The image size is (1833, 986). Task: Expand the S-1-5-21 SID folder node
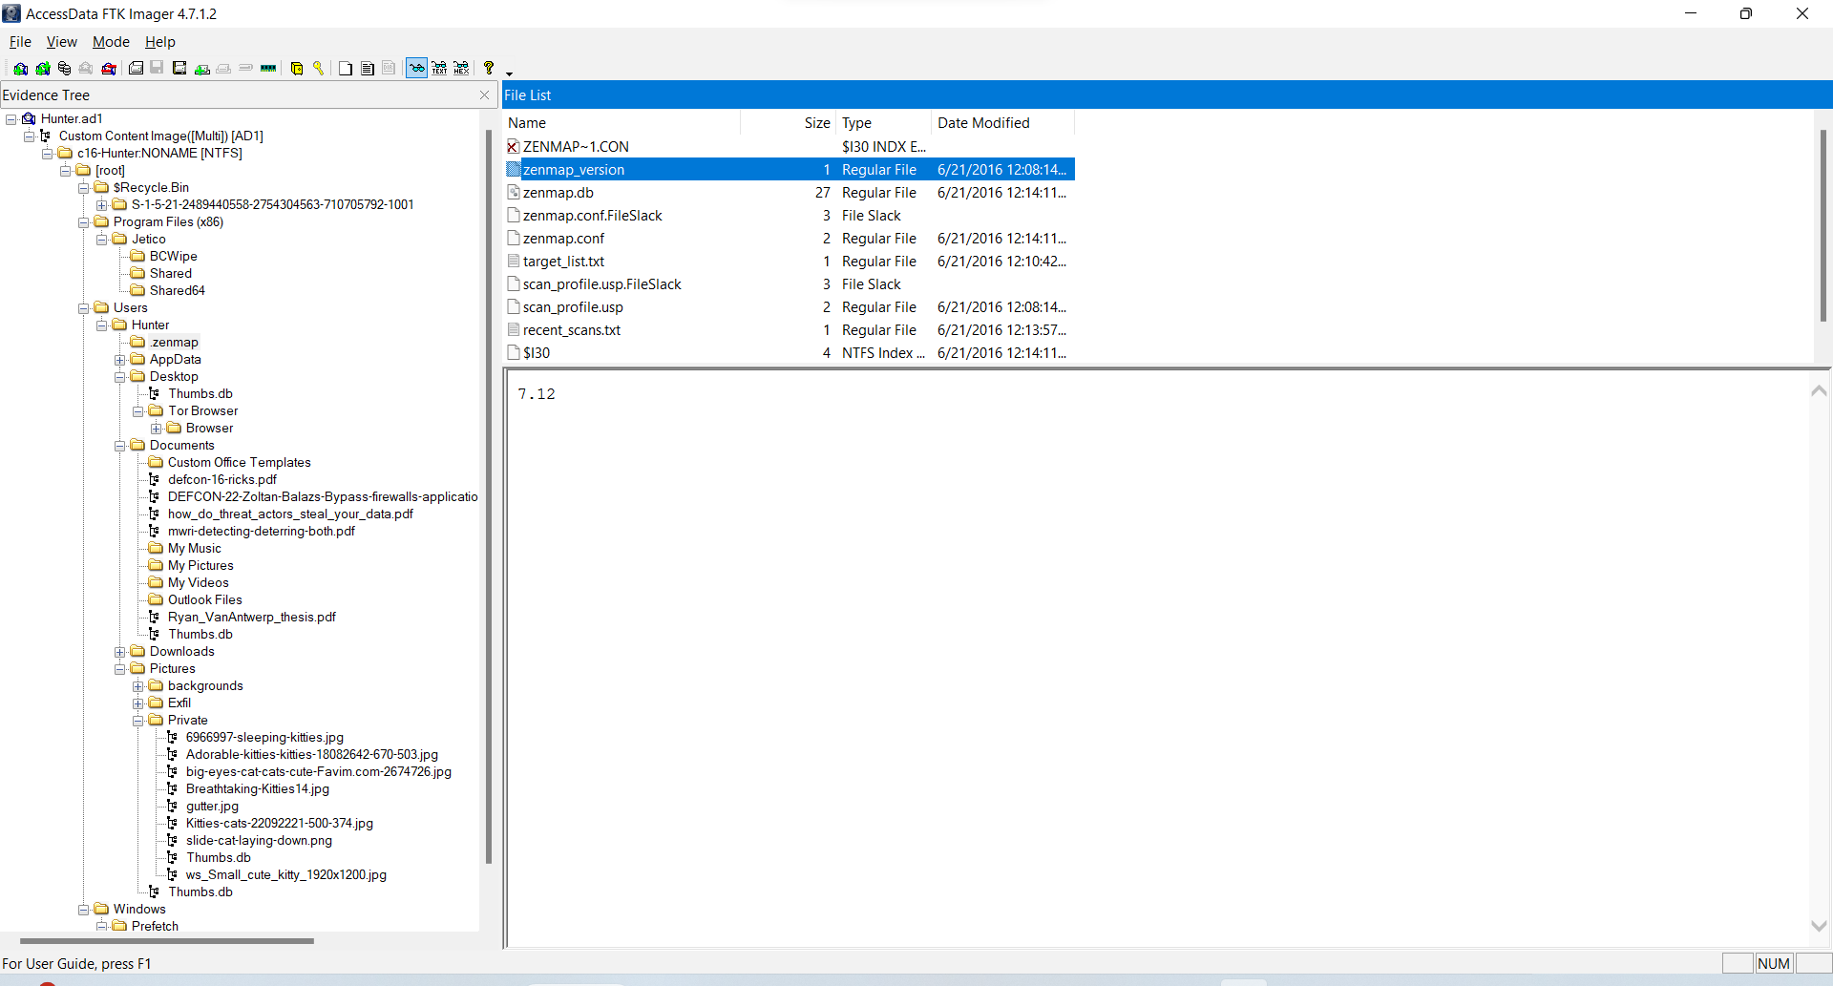click(102, 205)
